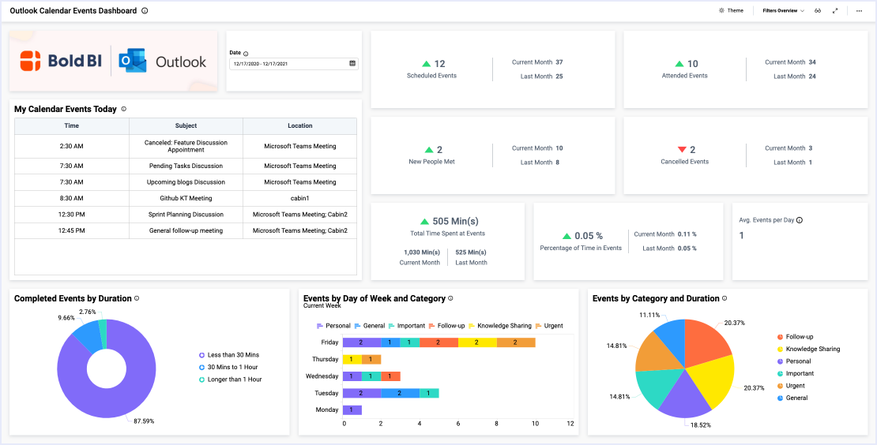The height and width of the screenshot is (445, 877).
Task: Expand the Filters Overview dropdown
Action: click(783, 11)
